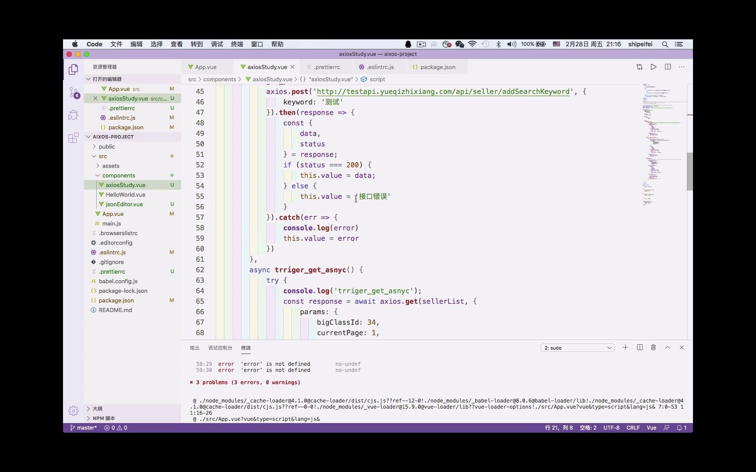
Task: Create a new terminal with plus icon
Action: 626,347
